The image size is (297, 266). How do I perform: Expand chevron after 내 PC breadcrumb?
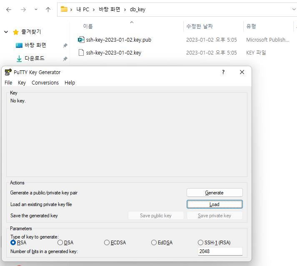[x=94, y=10]
